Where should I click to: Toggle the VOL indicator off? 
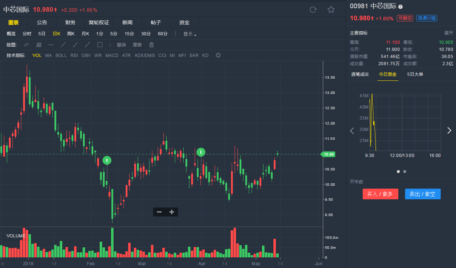(37, 56)
